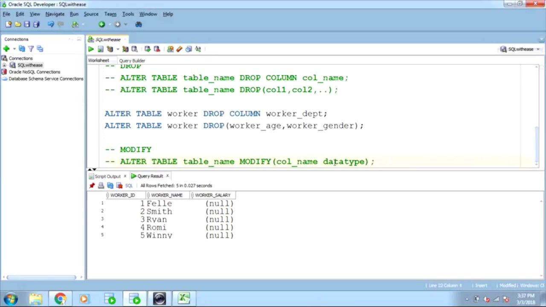Screen dimensions: 546x307
Task: Click the Print icon in Query Result
Action: 101,185
